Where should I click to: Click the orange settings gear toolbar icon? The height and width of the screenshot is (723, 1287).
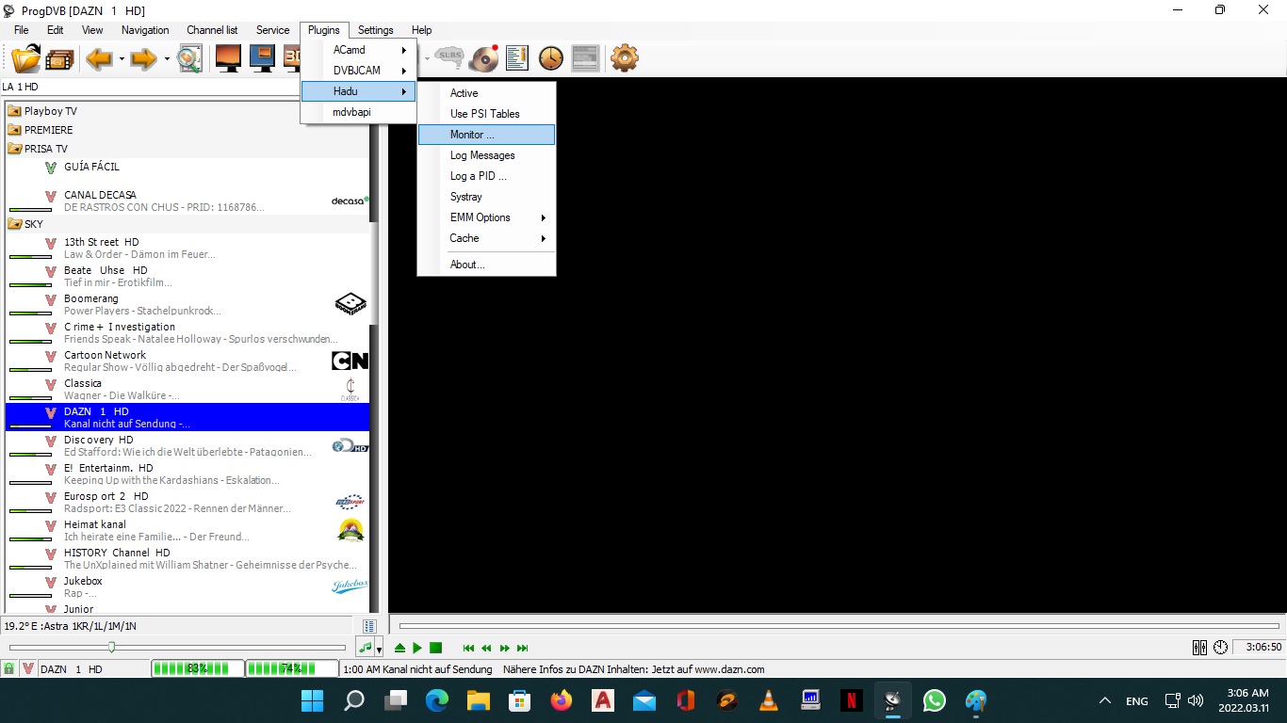click(624, 58)
